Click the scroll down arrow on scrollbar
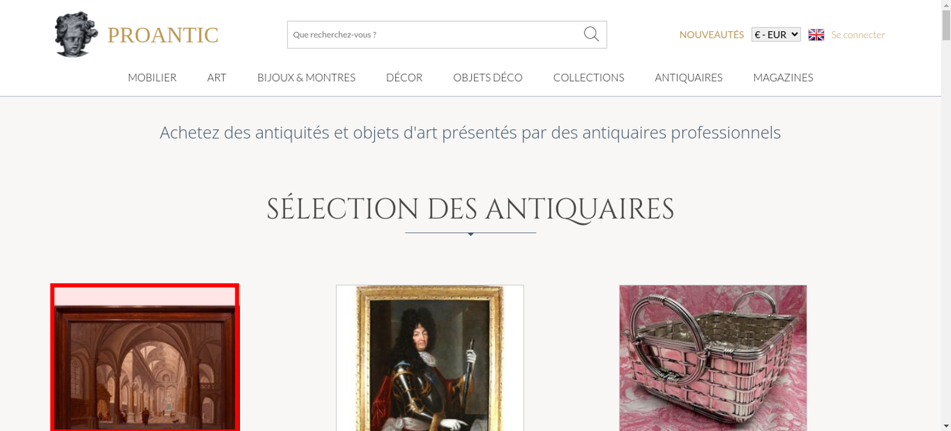The width and height of the screenshot is (951, 431). (946, 426)
